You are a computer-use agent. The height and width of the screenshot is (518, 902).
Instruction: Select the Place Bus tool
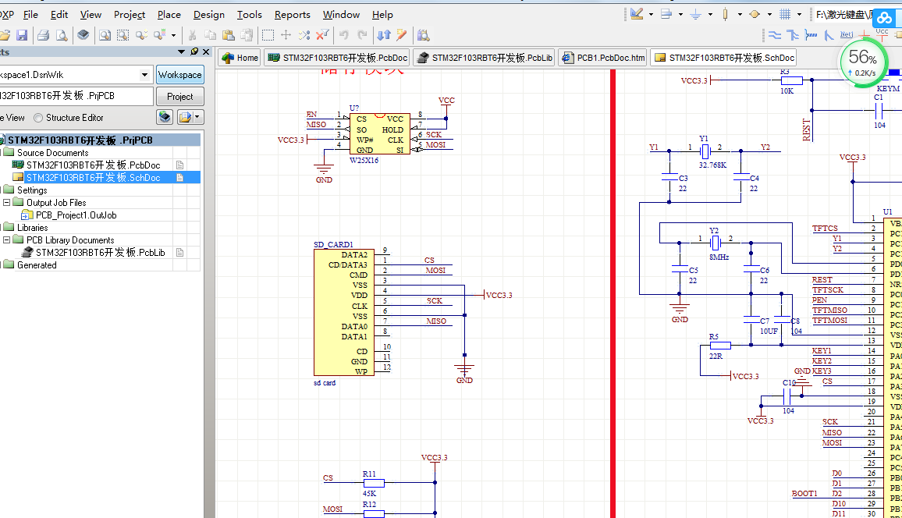pyautogui.click(x=793, y=36)
